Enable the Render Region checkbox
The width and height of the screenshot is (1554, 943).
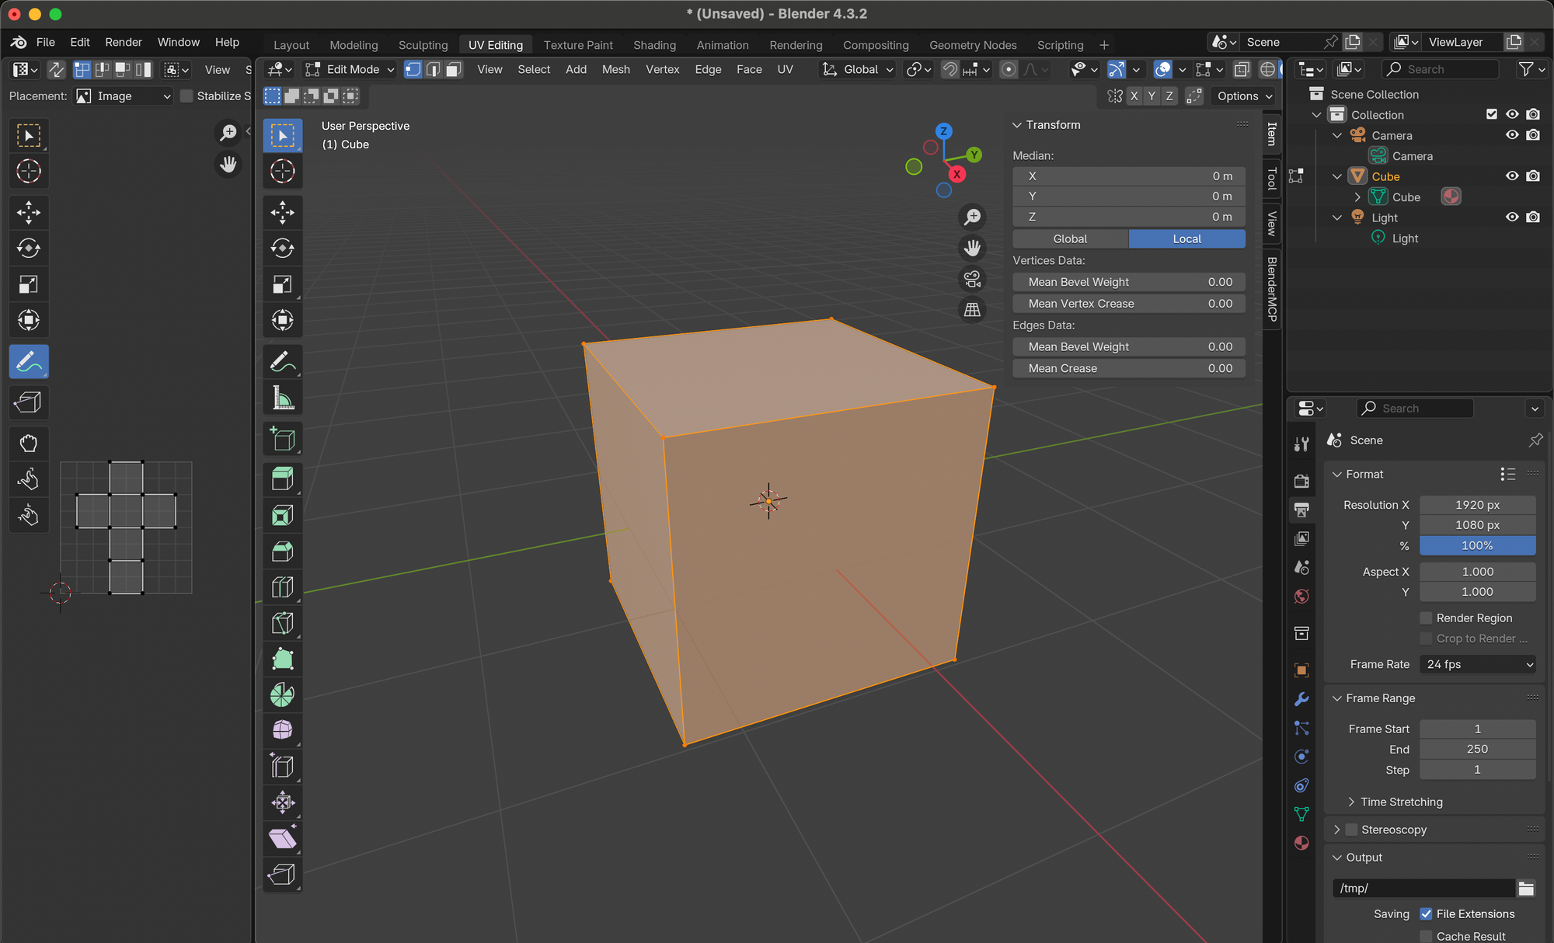tap(1426, 618)
